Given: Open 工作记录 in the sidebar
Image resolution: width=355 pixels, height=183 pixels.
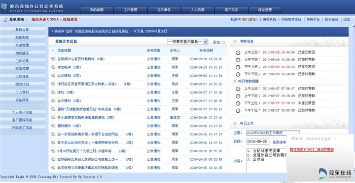Looking at the screenshot, I should pyautogui.click(x=22, y=61).
